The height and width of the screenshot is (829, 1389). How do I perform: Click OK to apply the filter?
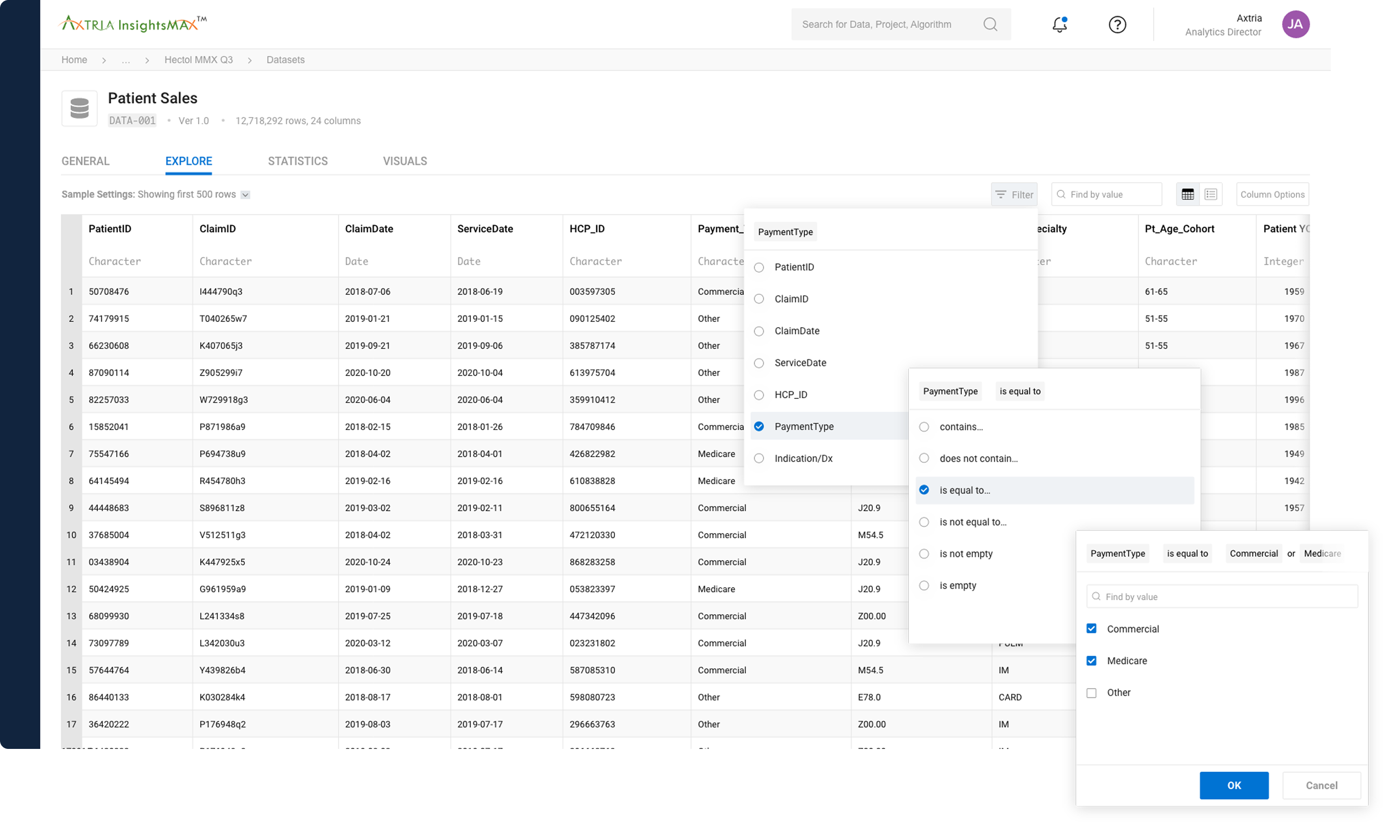coord(1234,785)
